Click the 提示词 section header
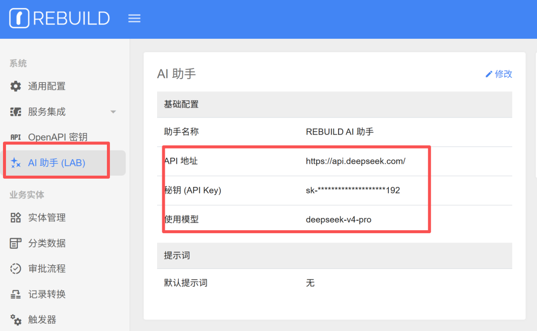Image resolution: width=537 pixels, height=331 pixels. point(334,256)
